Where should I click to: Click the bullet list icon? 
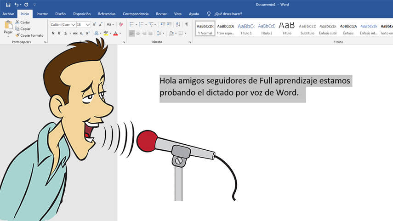(131, 24)
